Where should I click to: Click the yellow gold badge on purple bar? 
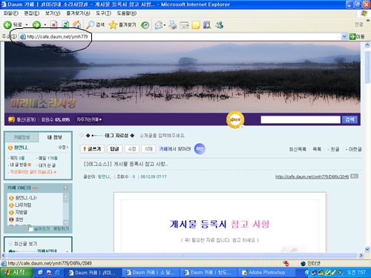(235, 119)
